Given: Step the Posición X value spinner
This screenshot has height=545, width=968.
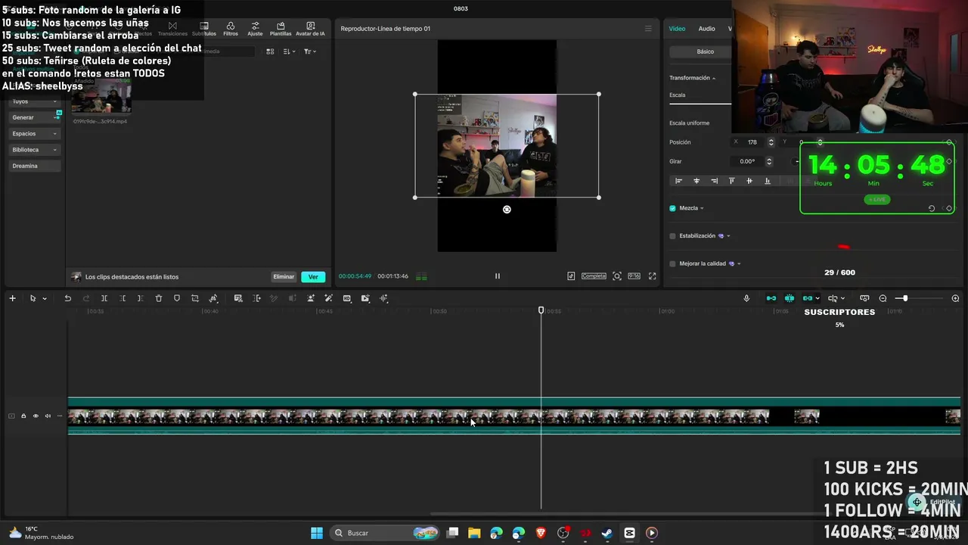Looking at the screenshot, I should 771,142.
